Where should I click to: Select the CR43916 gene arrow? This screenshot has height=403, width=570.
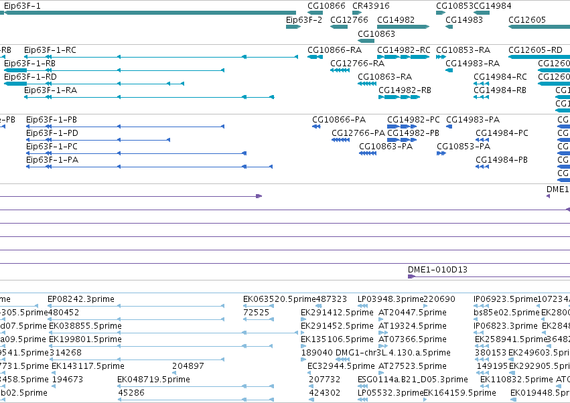357,13
